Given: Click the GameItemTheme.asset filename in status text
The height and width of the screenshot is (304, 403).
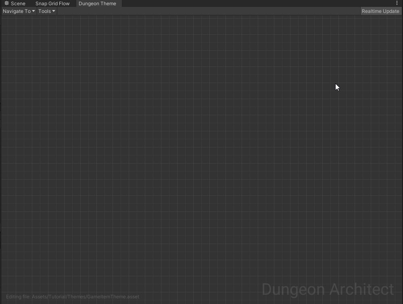Looking at the screenshot, I should [113, 297].
